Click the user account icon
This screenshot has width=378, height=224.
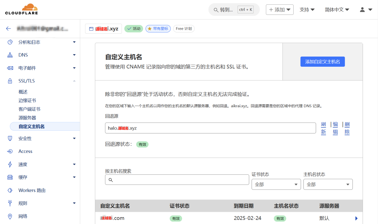[362, 10]
